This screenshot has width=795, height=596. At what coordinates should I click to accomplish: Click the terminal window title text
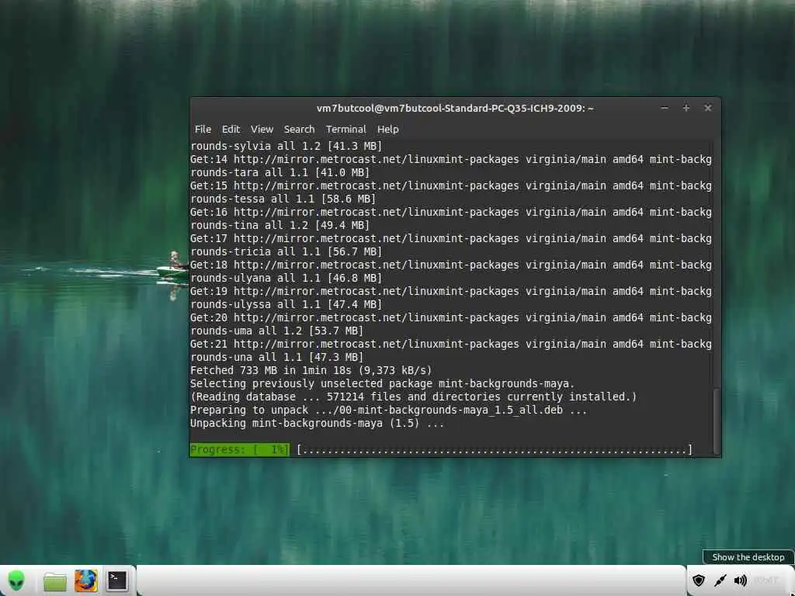point(455,108)
